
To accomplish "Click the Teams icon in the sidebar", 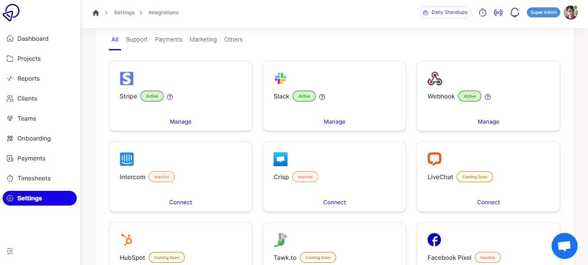I will [x=10, y=118].
